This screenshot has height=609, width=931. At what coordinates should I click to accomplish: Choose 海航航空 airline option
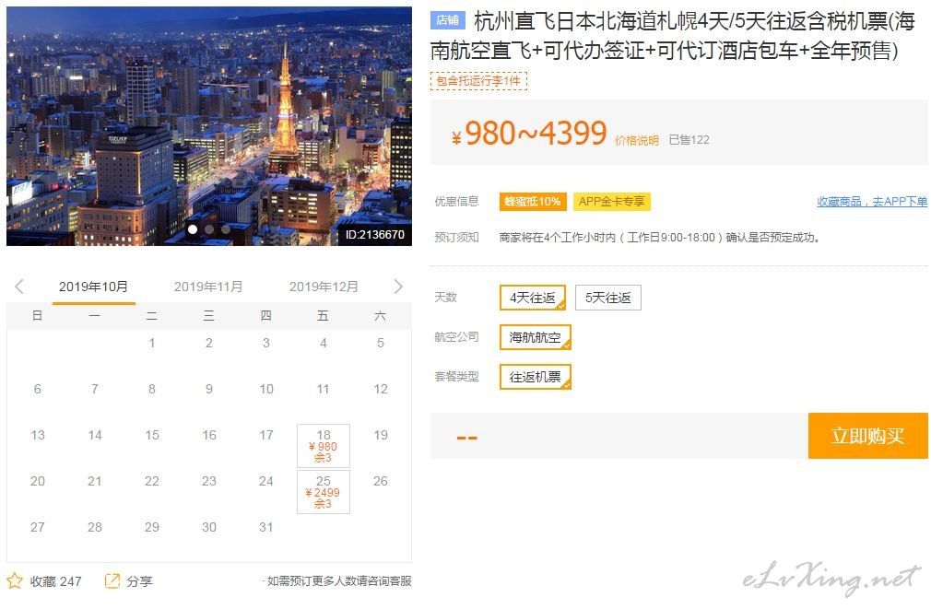[x=535, y=337]
